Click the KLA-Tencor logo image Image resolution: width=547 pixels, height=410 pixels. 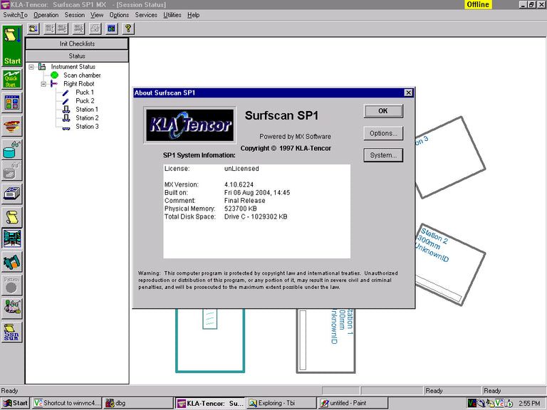189,125
